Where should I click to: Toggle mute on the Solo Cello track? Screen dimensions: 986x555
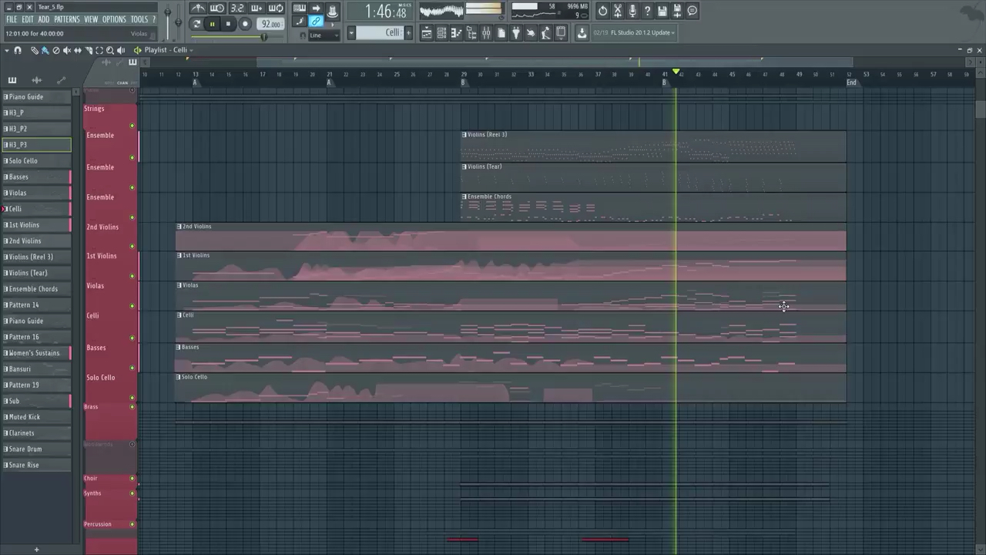point(132,398)
